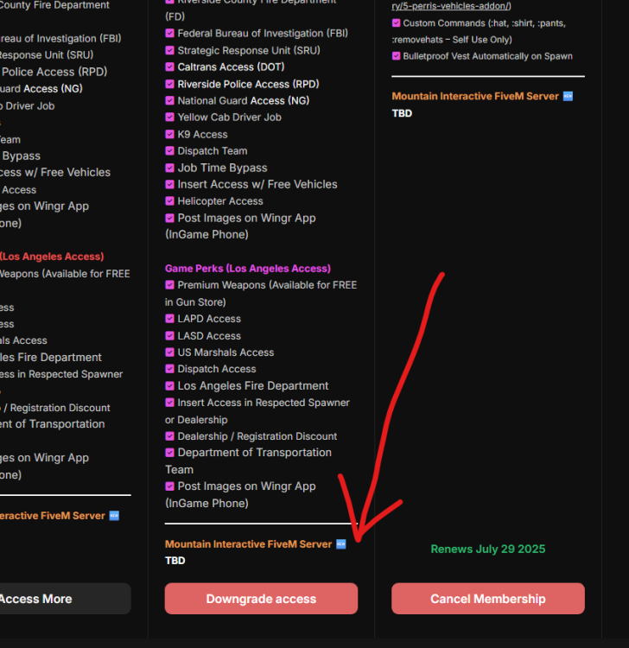This screenshot has height=648, width=629.
Task: Toggle the Caltrans Access (DOT) checkbox
Action: click(169, 67)
